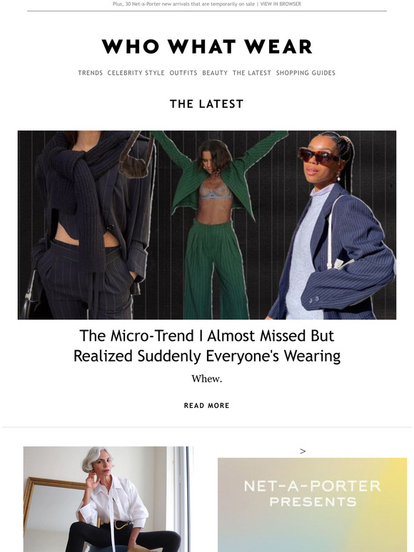The height and width of the screenshot is (552, 414).
Task: Click the 'Whew.' article subtitle
Action: (207, 379)
